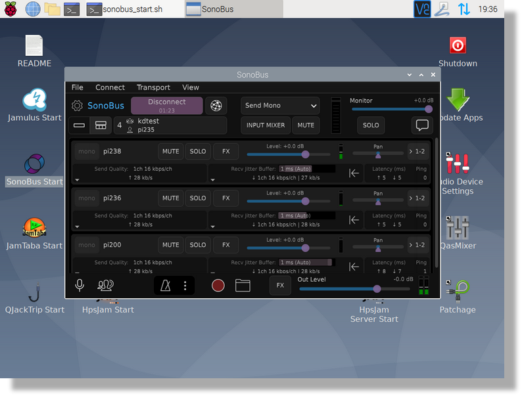Screen dimensions: 522x396
Task: Click the kdtest group info box
Action: pyautogui.click(x=170, y=125)
